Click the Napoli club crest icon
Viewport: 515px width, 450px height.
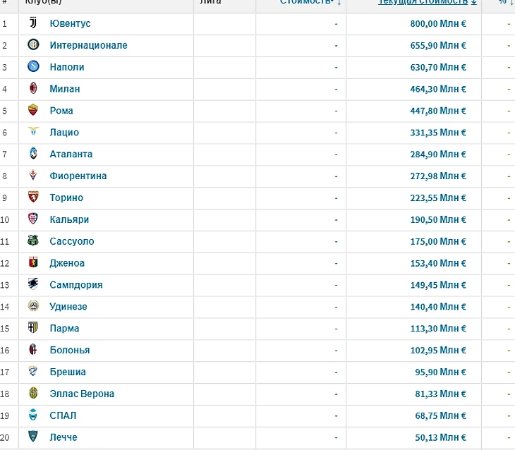click(33, 67)
